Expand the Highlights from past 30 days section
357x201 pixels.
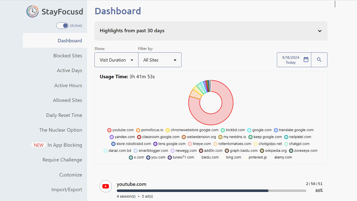[x=319, y=31]
